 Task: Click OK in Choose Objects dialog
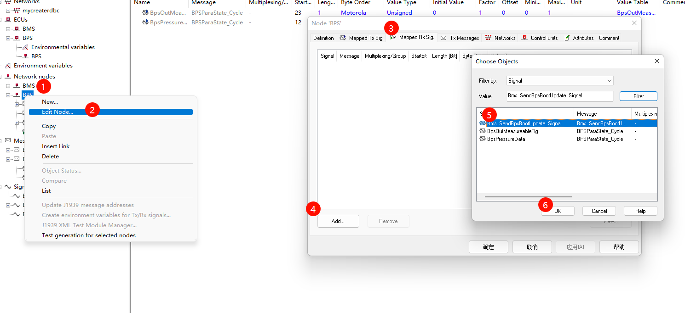point(558,211)
